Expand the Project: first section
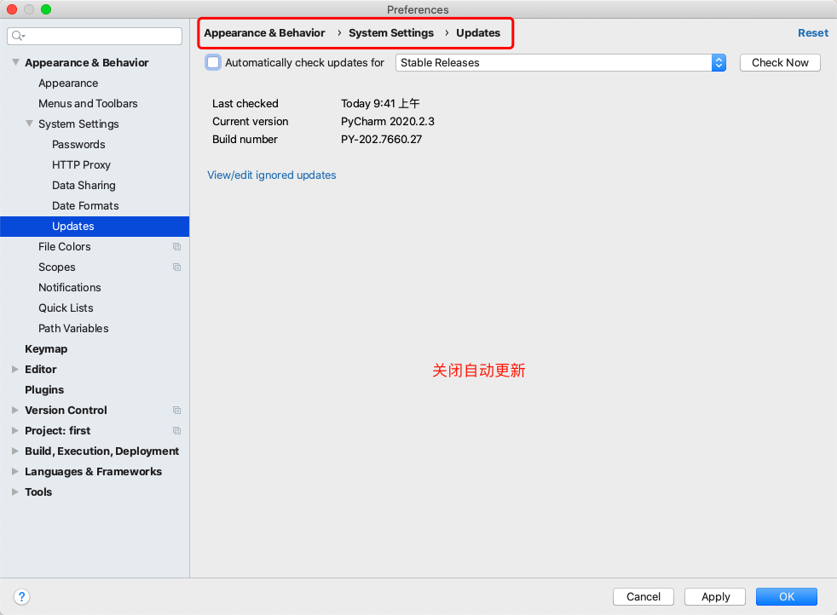Image resolution: width=837 pixels, height=615 pixels. pyautogui.click(x=15, y=430)
